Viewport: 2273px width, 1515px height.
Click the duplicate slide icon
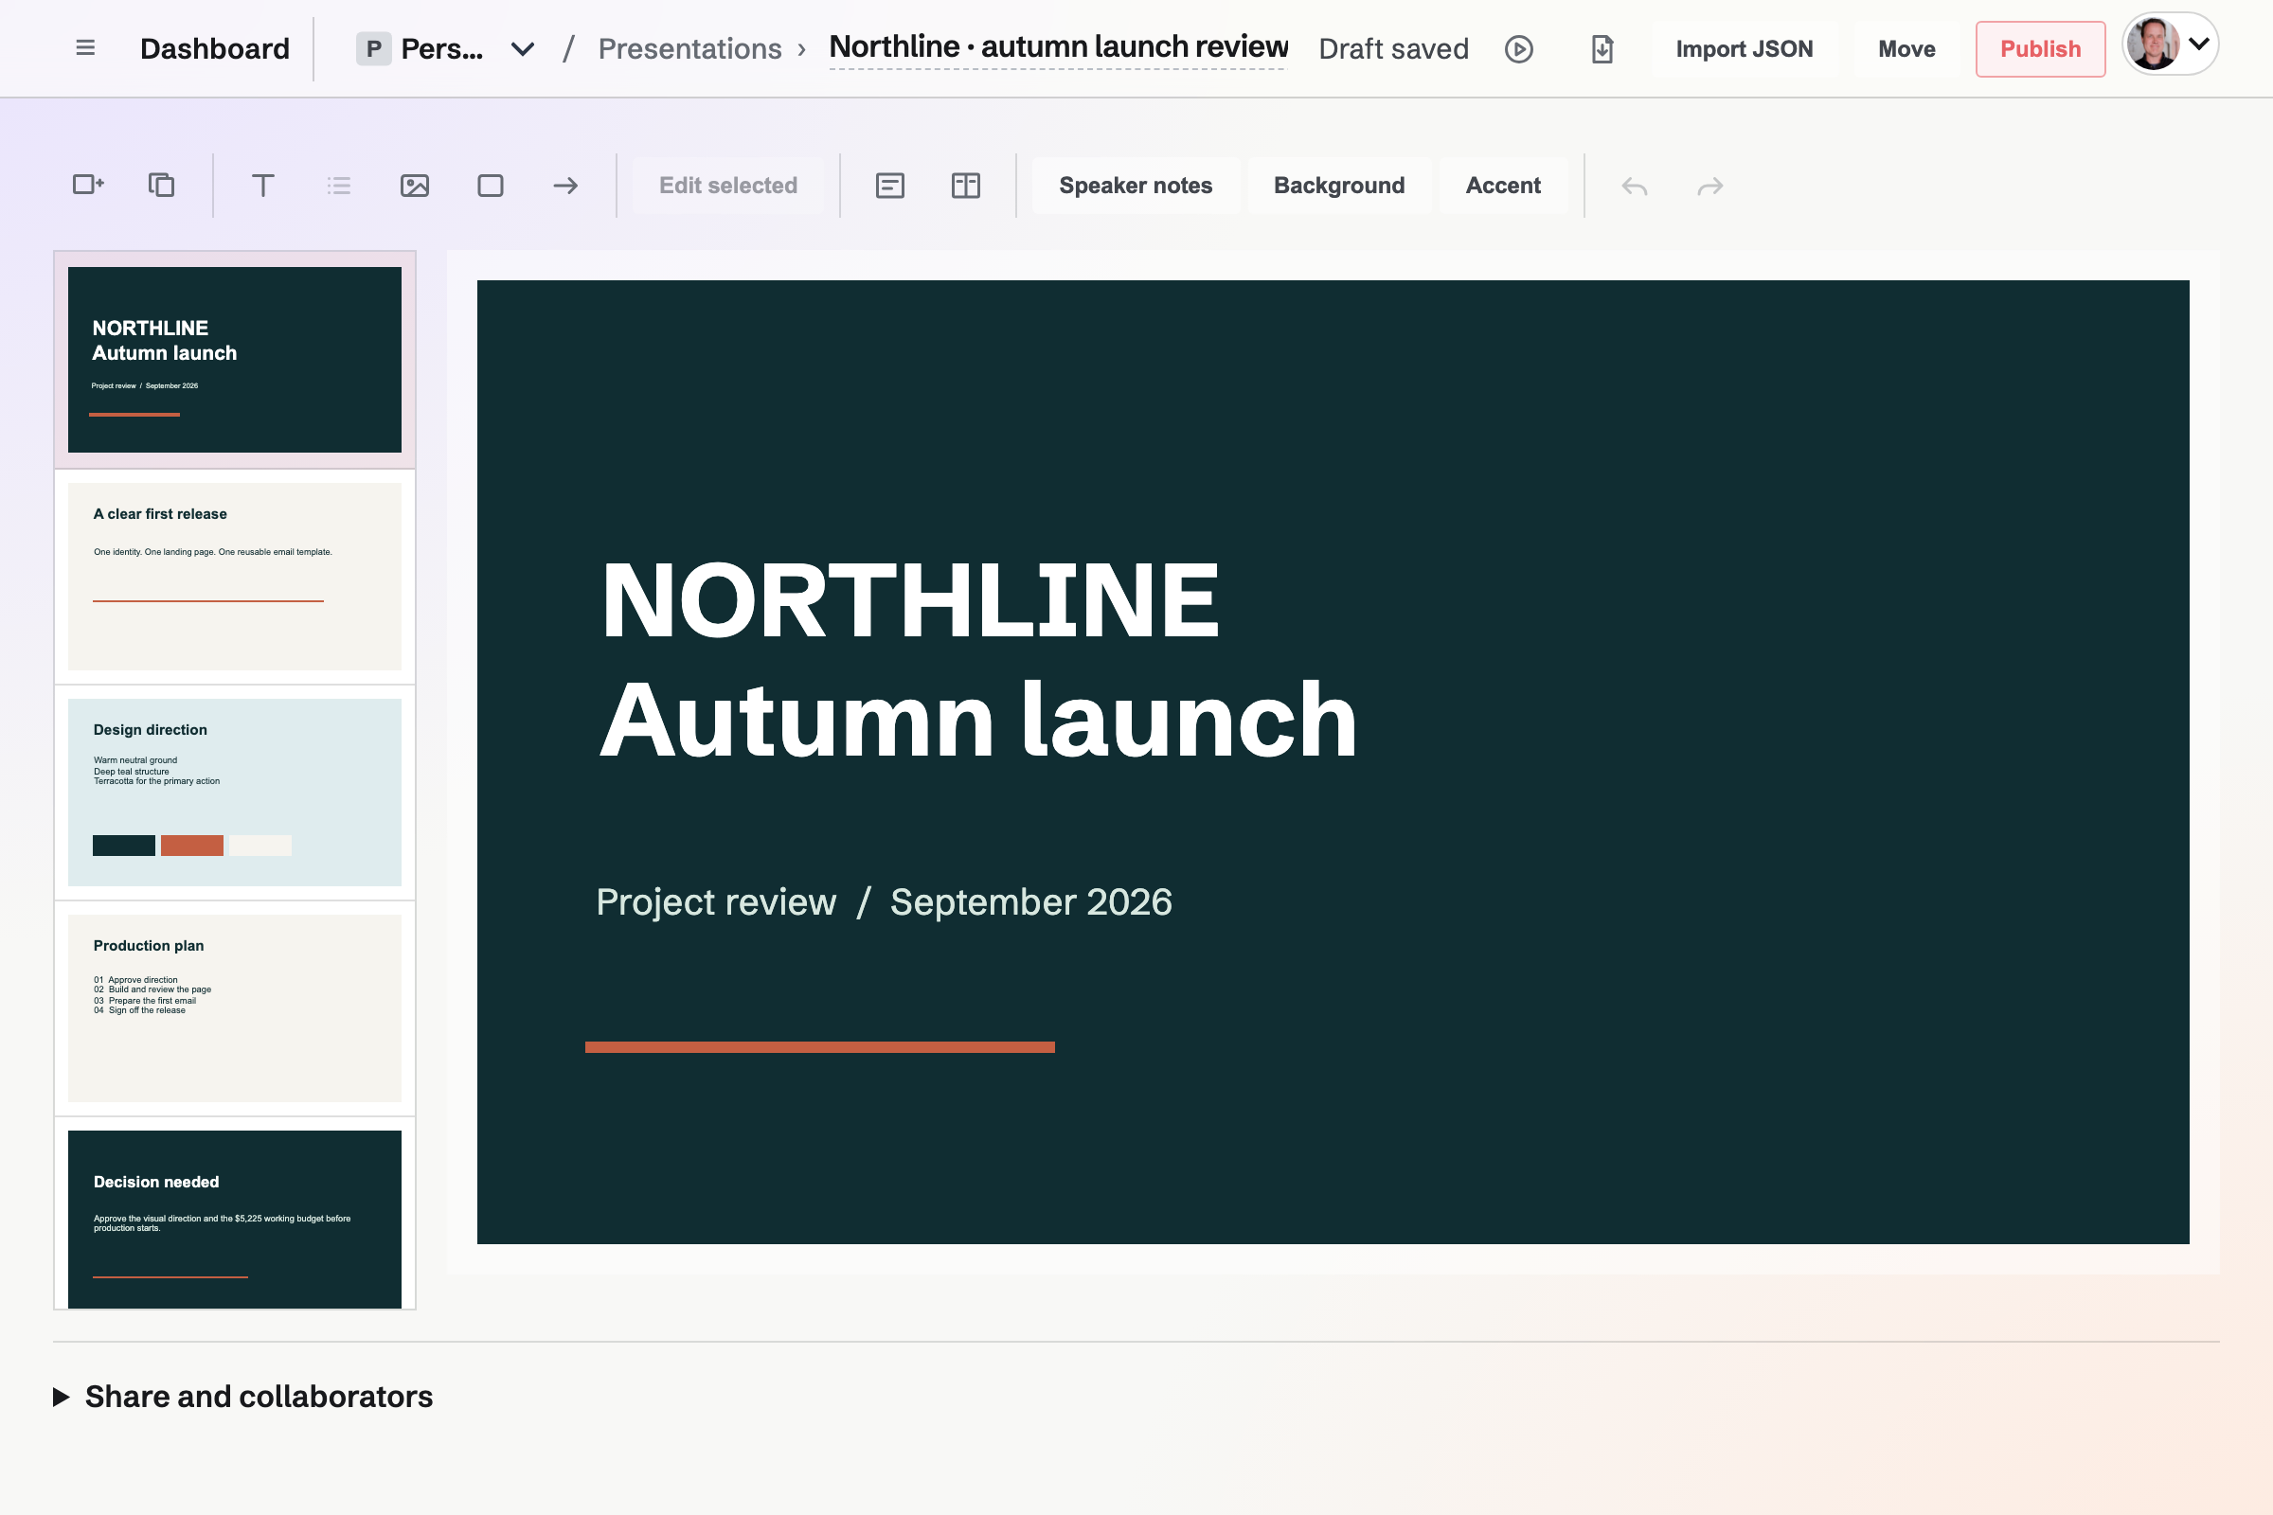(161, 185)
